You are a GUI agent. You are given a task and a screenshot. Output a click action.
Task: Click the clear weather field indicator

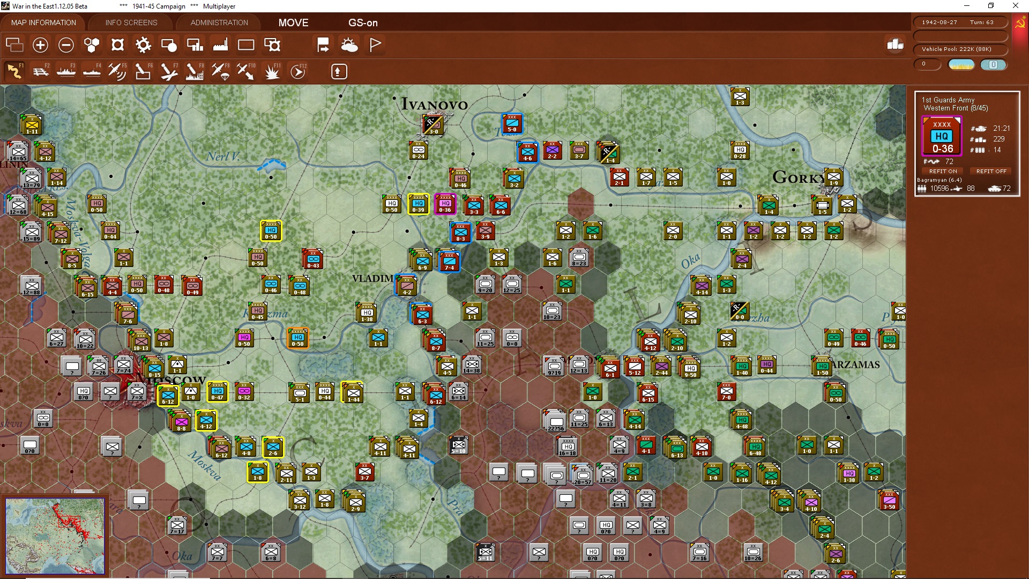click(x=961, y=65)
